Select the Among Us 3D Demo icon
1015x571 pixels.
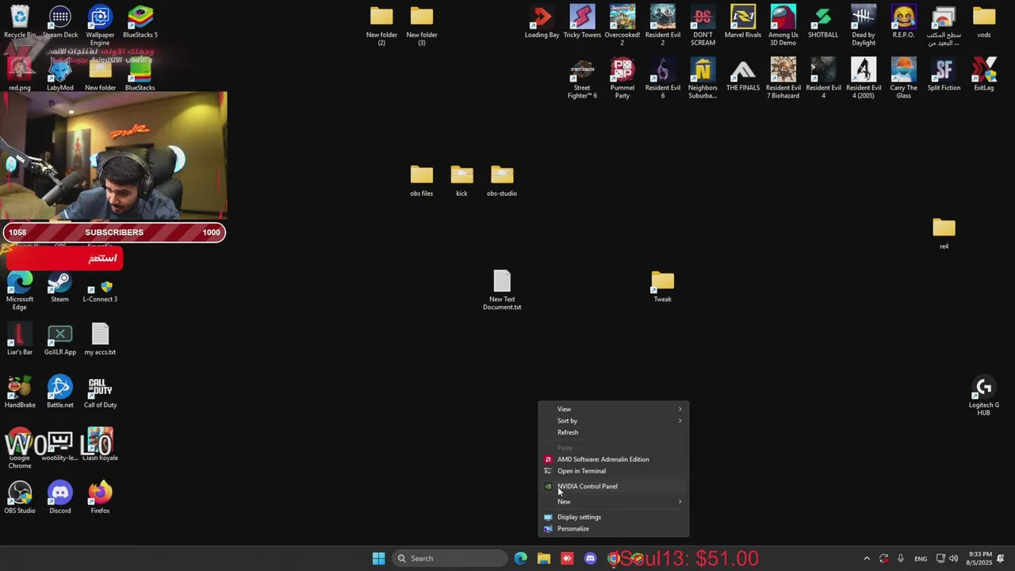(x=783, y=25)
